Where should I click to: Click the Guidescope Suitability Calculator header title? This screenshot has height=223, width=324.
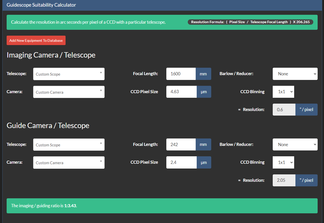(41, 5)
